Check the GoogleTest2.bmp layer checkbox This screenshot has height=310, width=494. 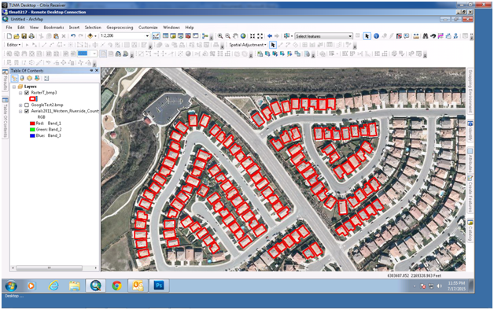coord(27,105)
